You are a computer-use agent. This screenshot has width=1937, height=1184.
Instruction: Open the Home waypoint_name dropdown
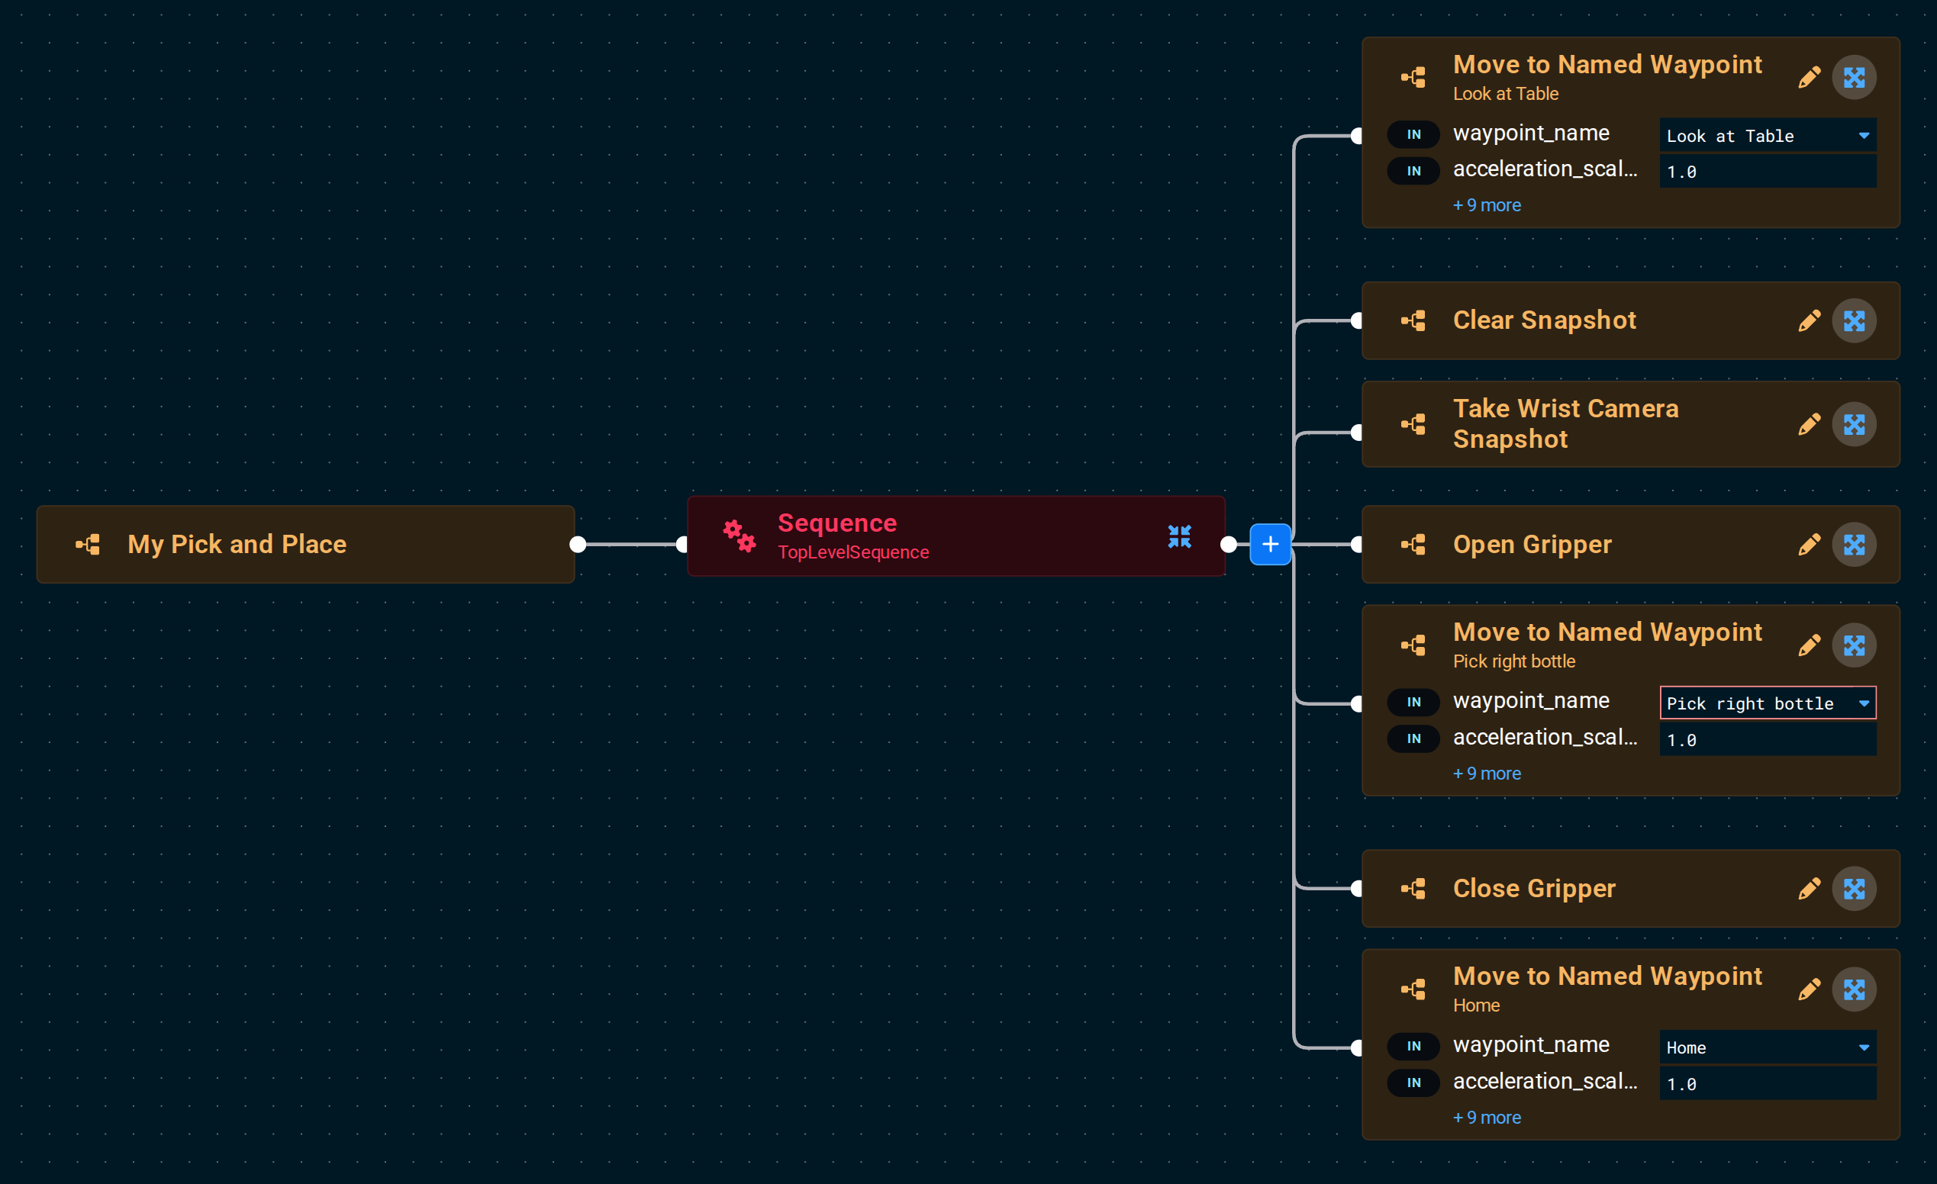(1768, 1047)
